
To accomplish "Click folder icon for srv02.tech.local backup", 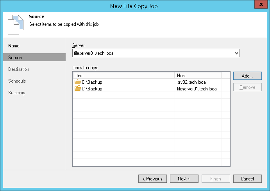I will pyautogui.click(x=78, y=82).
